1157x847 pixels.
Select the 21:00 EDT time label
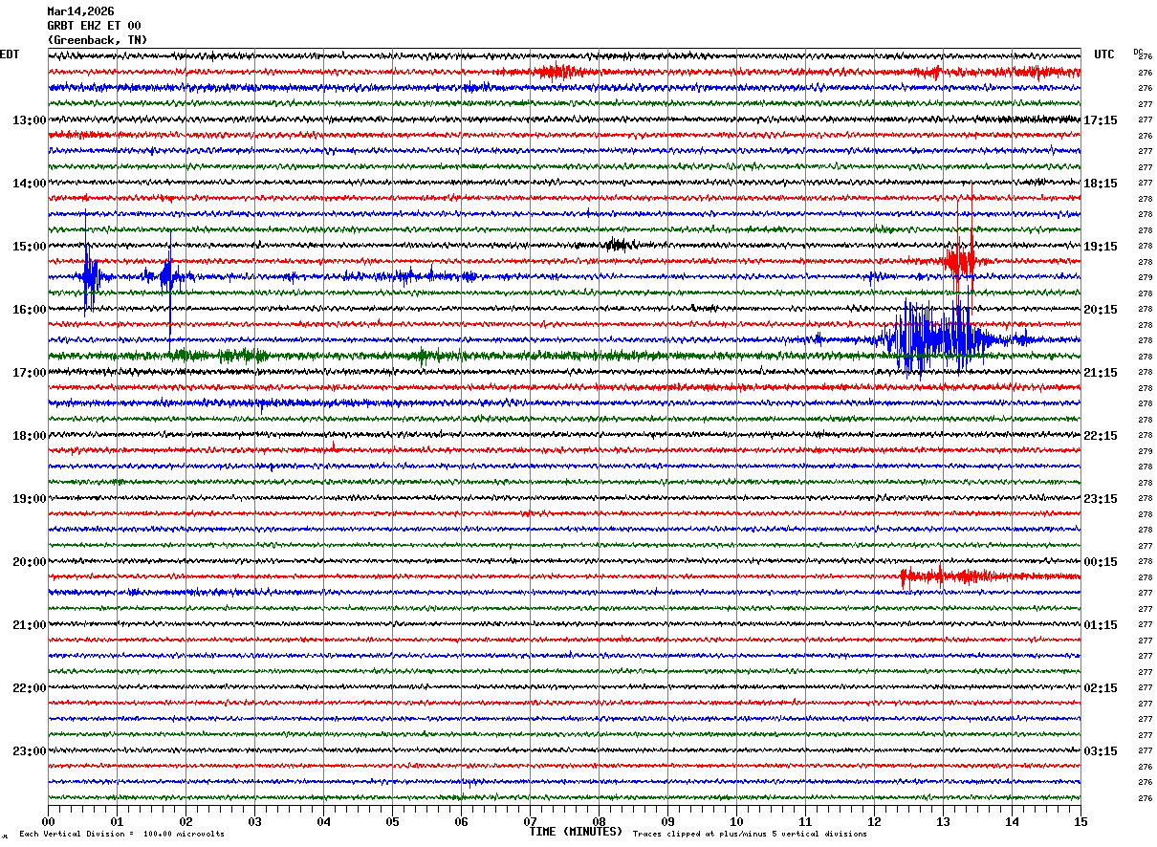coord(29,625)
